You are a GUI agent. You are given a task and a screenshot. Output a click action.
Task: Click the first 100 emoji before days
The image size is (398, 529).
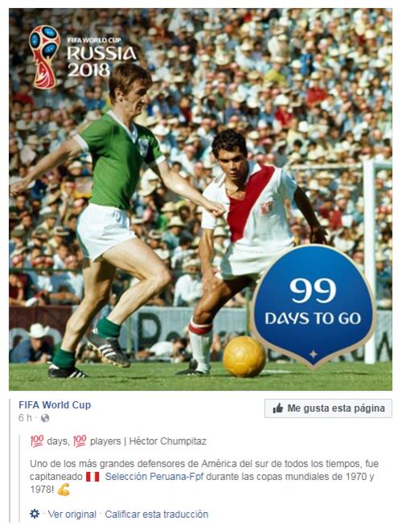point(37,441)
